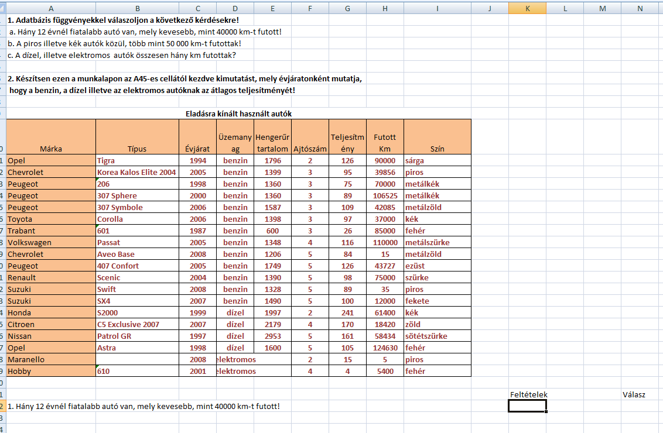The width and height of the screenshot is (663, 433).
Task: Click the 'fekete' color cell
Action: click(x=437, y=301)
